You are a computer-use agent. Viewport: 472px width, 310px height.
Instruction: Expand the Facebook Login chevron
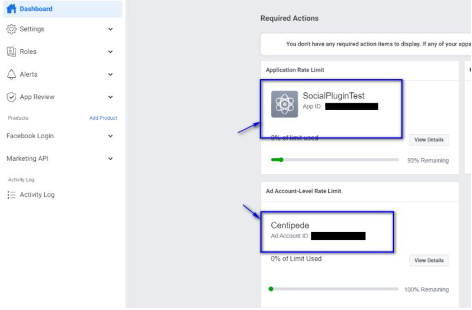[110, 136]
